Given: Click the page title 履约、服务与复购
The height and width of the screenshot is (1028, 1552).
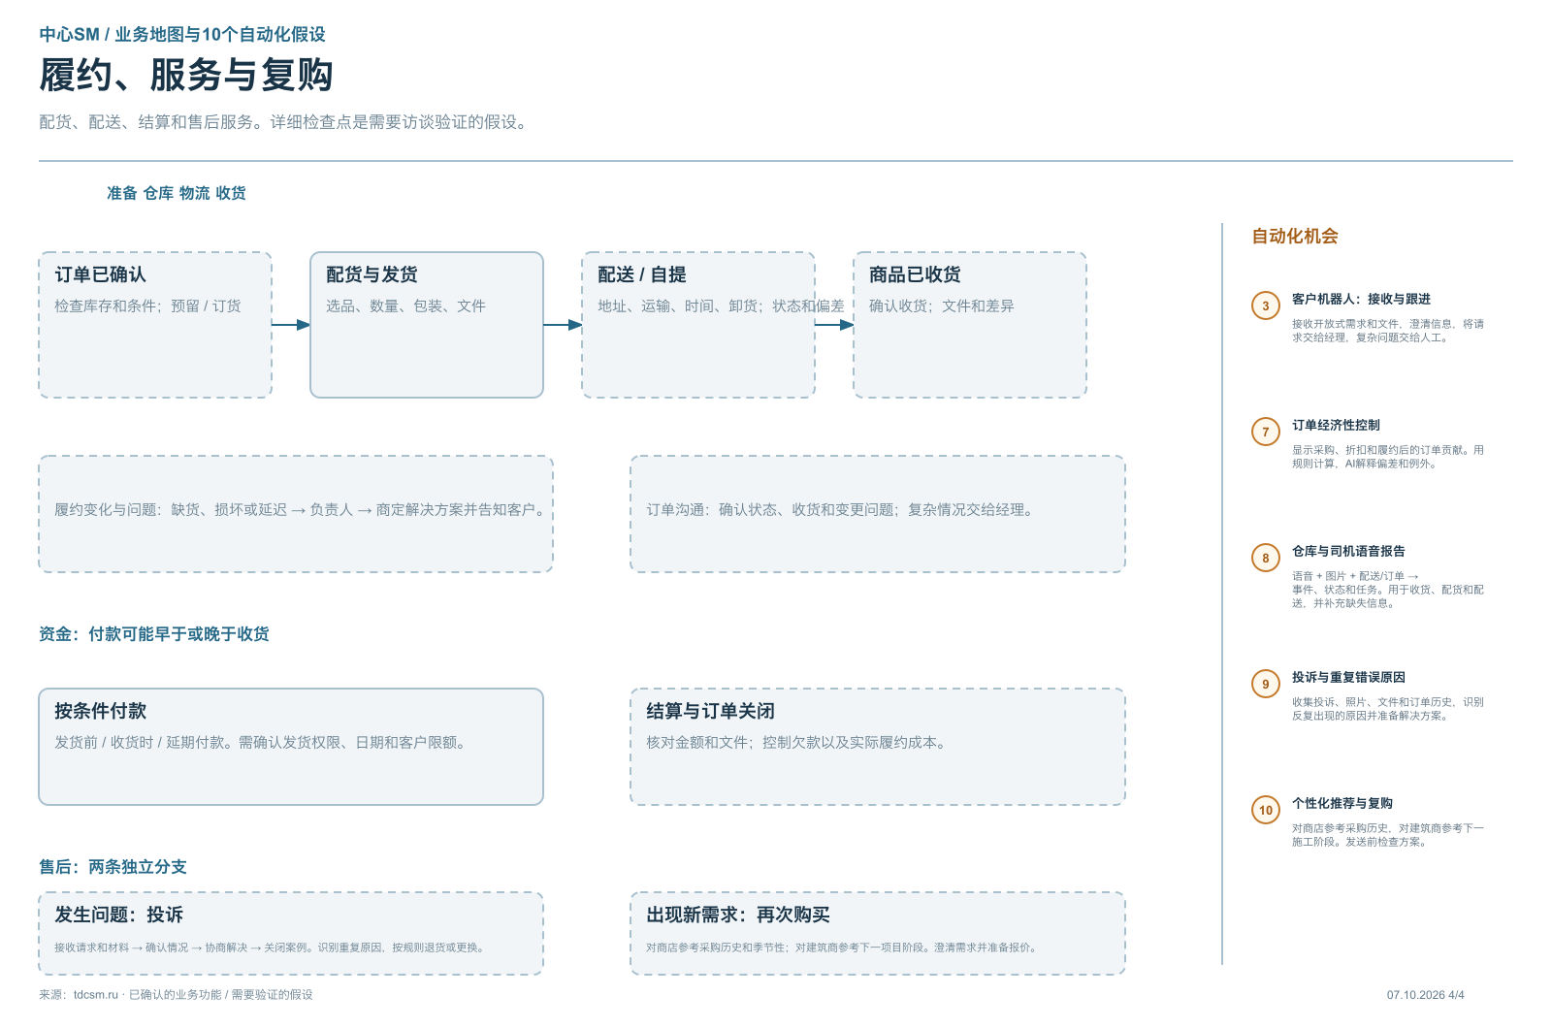Looking at the screenshot, I should click(186, 75).
